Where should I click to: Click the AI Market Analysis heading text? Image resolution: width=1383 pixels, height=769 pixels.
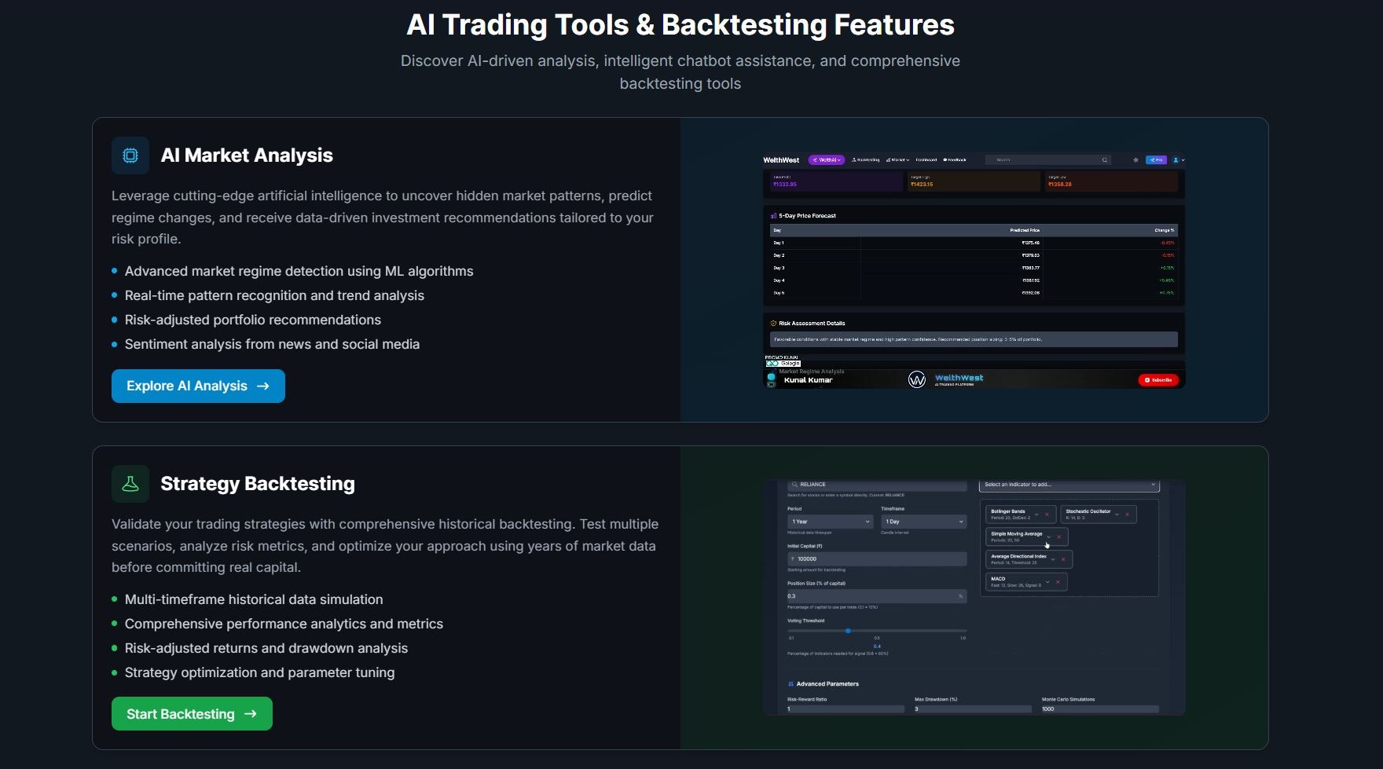[247, 156]
